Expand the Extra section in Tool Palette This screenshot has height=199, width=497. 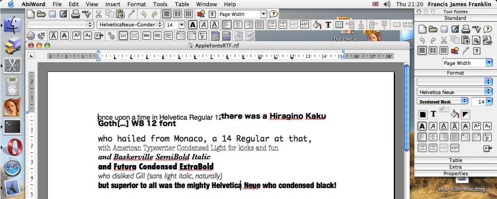tap(455, 167)
